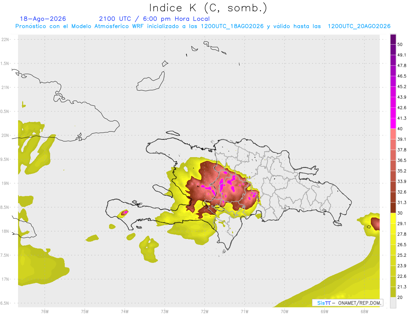This screenshot has height=316, width=409.
Task: Click the valid-until time "1200UTC_20AGO2026"
Action: 359,26
